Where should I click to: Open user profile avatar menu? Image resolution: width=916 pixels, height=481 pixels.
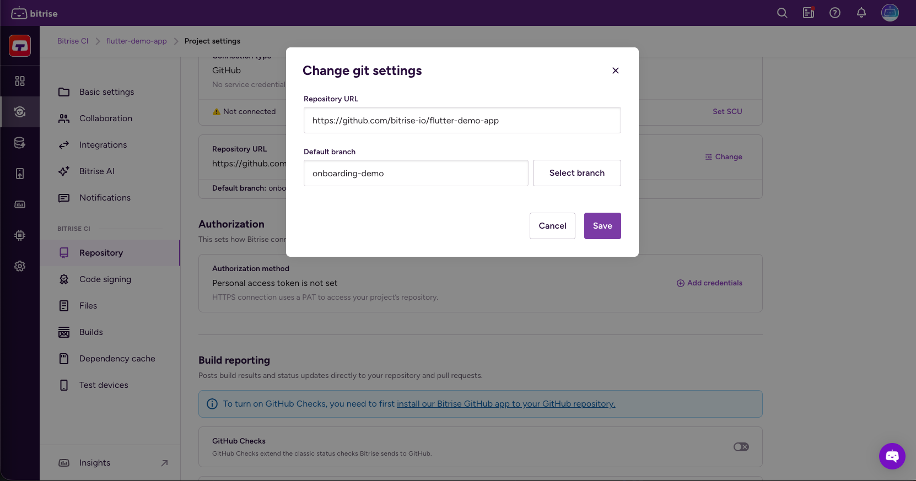(x=890, y=13)
